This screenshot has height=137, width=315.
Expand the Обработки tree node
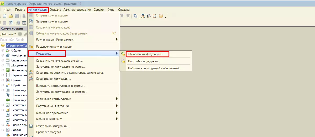[x=3, y=85]
